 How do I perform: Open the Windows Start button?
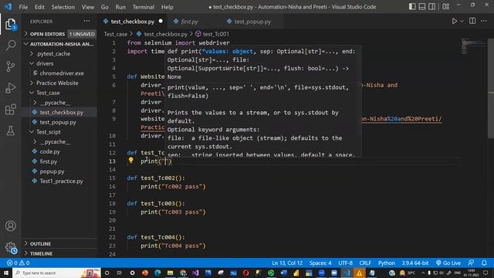click(x=6, y=273)
